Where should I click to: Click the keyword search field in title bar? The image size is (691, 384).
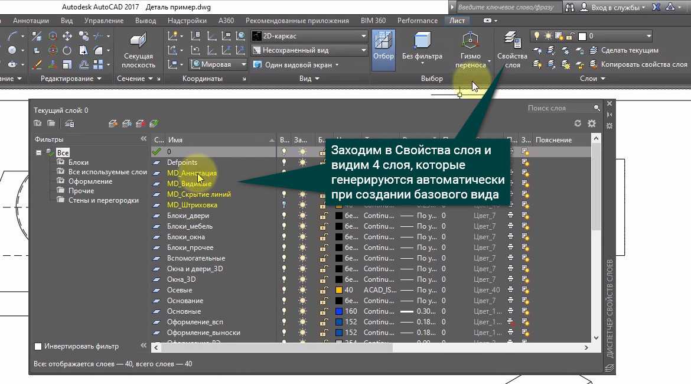[x=509, y=7]
